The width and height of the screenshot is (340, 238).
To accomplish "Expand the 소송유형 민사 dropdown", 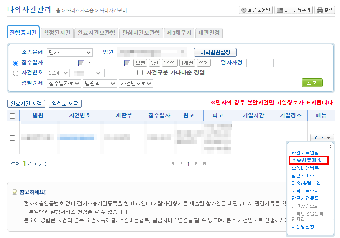I will click(69, 53).
